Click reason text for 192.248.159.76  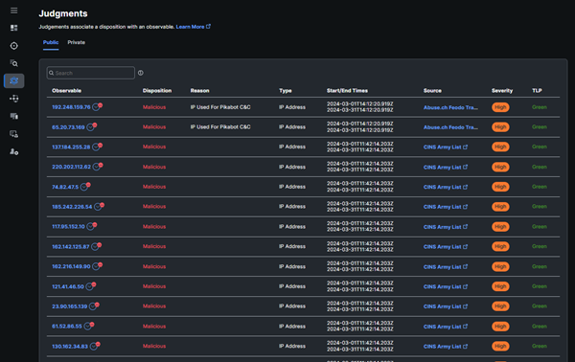click(x=220, y=107)
